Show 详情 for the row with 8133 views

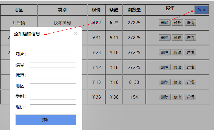(x=190, y=82)
